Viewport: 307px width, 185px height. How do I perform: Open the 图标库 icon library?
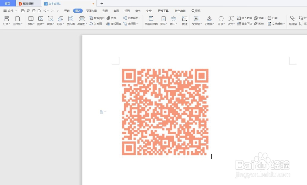[71, 21]
